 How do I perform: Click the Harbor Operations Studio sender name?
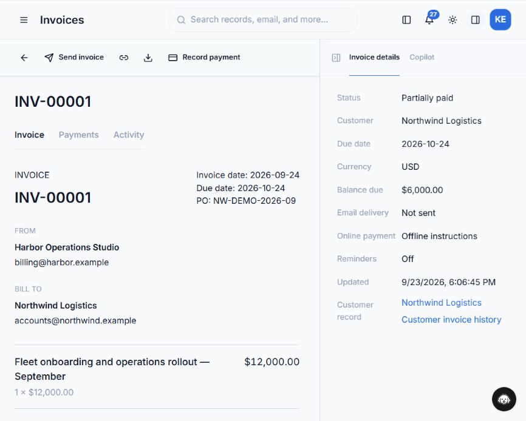[67, 247]
